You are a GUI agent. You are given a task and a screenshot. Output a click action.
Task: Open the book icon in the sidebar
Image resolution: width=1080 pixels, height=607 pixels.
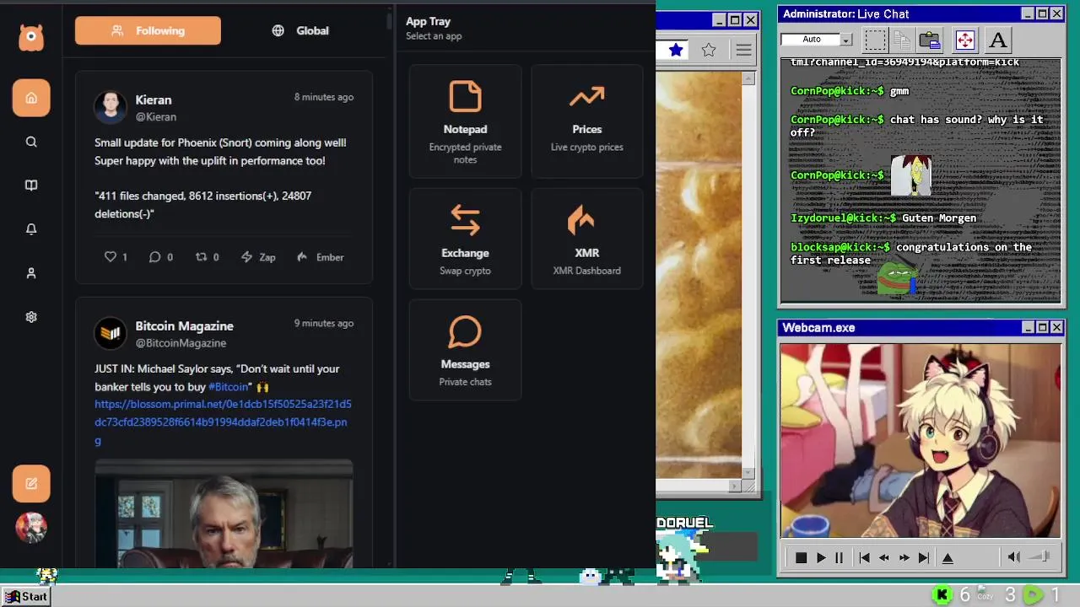coord(31,185)
